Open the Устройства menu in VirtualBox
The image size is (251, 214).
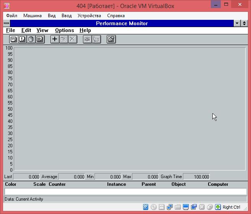click(x=89, y=16)
